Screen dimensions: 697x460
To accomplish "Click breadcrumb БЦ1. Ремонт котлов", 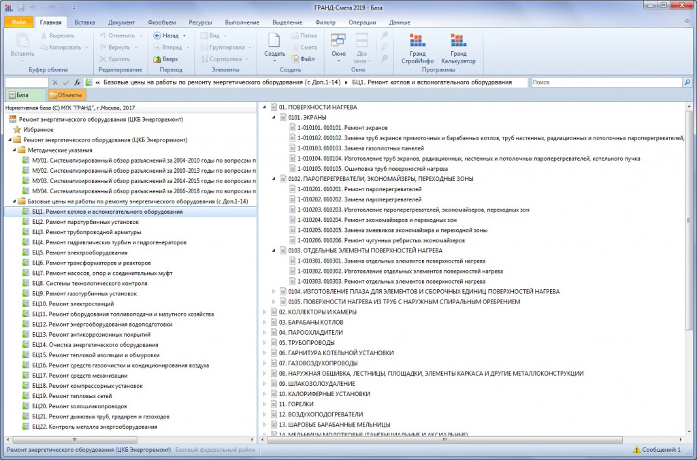I will [432, 82].
